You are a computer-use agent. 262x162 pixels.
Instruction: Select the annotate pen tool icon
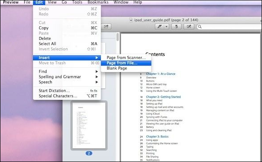coord(160,26)
